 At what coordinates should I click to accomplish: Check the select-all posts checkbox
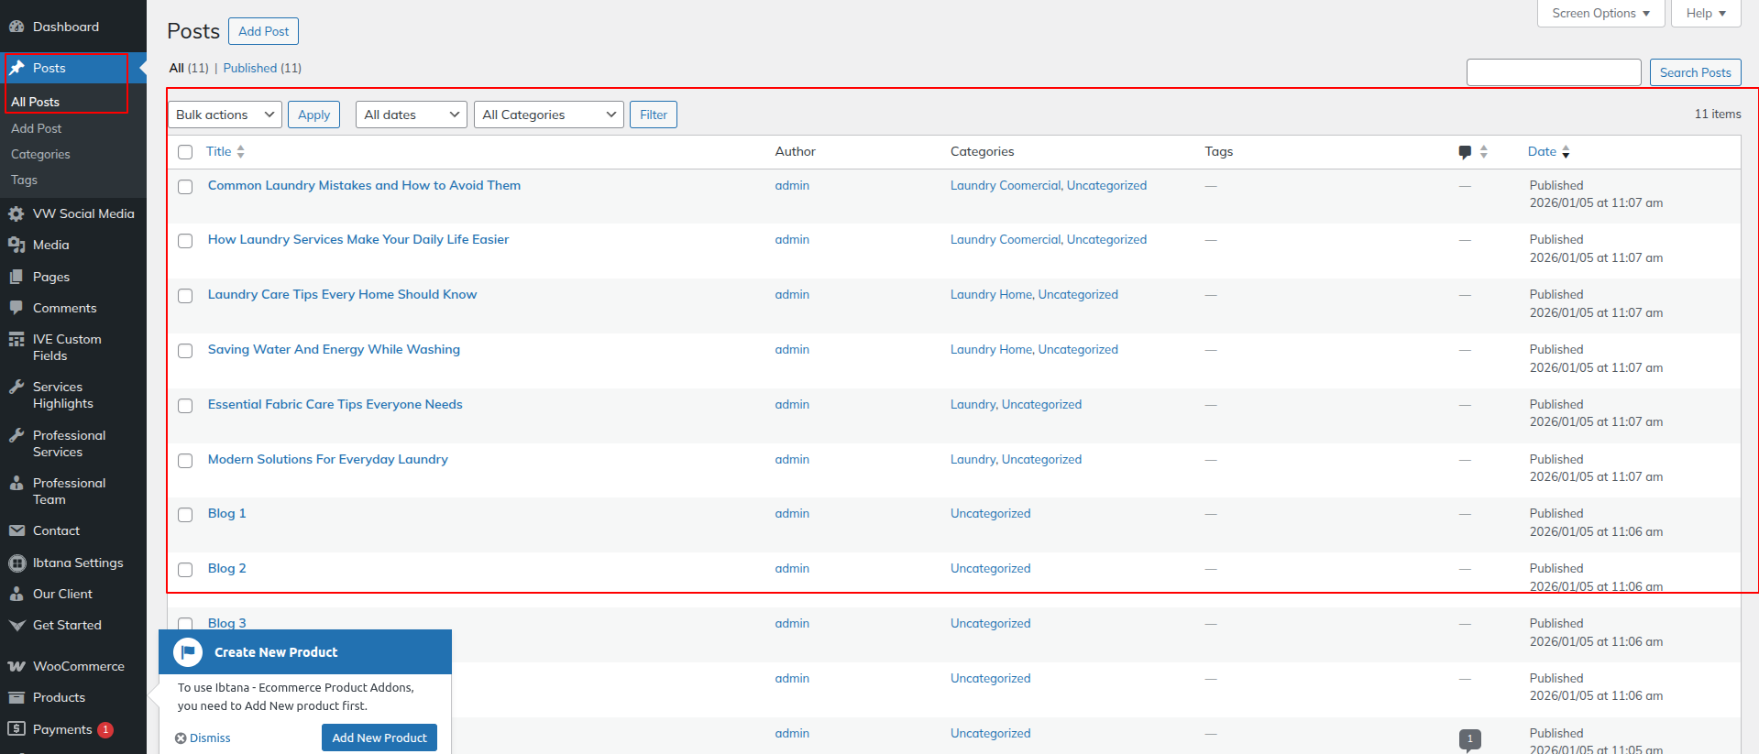point(185,152)
